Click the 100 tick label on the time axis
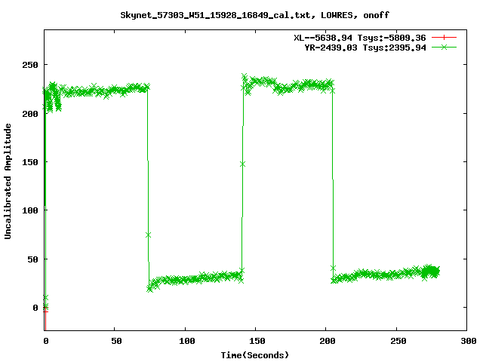This screenshot has height=362, width=483. (187, 341)
